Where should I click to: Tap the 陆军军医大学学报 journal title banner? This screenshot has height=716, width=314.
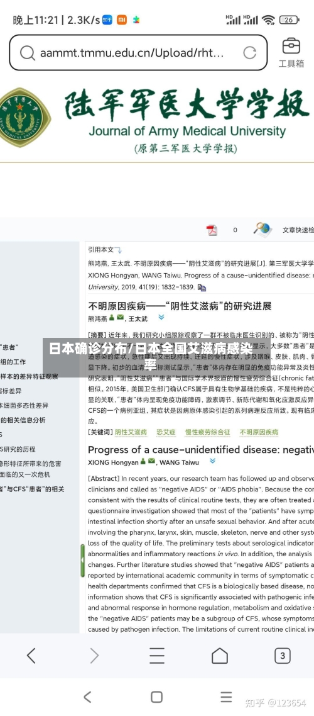187,104
